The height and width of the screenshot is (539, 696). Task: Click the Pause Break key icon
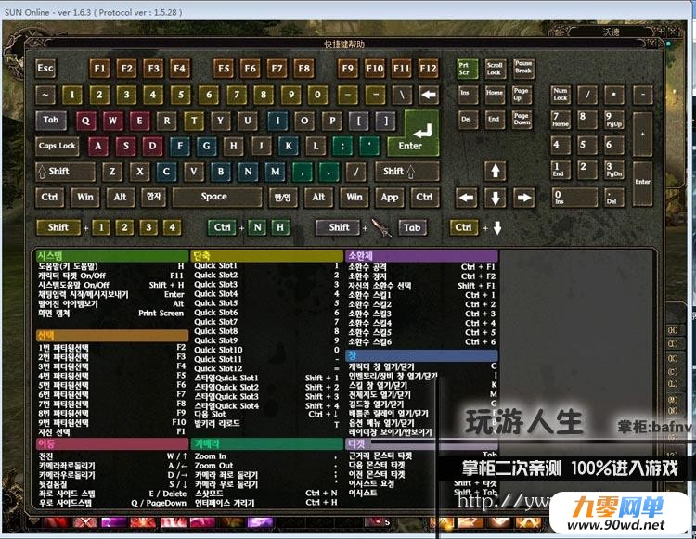[523, 69]
